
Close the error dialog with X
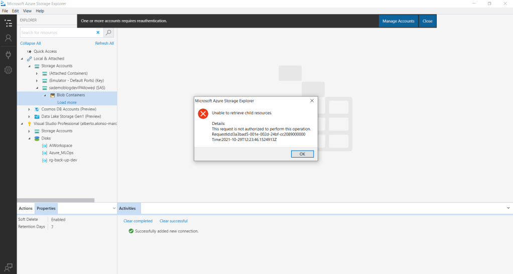coord(312,101)
